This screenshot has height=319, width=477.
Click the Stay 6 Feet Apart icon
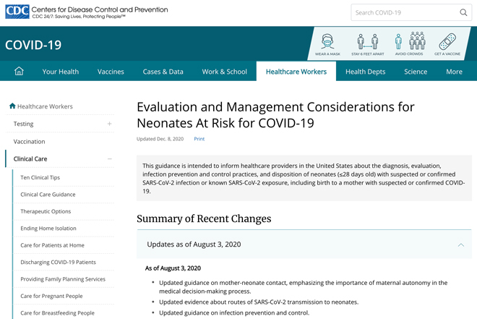click(x=367, y=44)
